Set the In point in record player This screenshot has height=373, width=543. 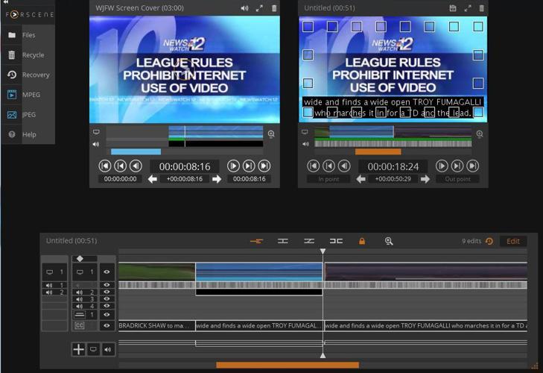pyautogui.click(x=328, y=179)
